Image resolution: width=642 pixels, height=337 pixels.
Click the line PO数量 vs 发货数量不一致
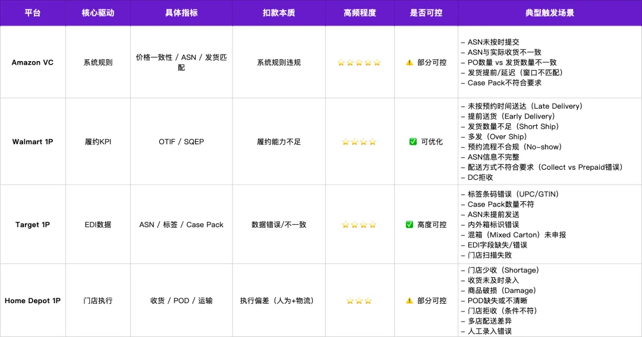tap(509, 62)
